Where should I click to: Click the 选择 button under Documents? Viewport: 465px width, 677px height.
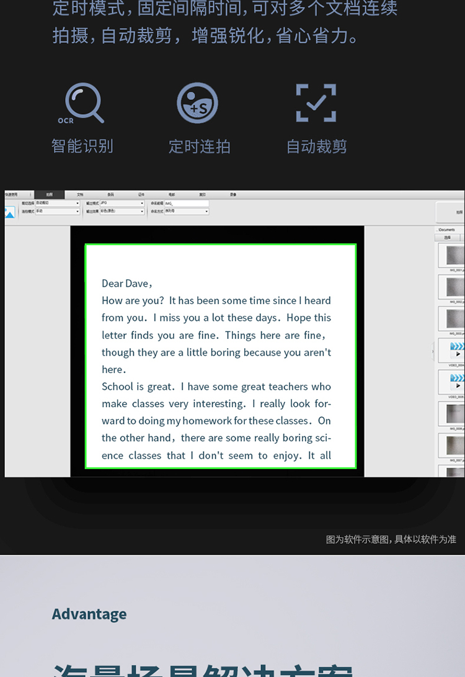448,238
